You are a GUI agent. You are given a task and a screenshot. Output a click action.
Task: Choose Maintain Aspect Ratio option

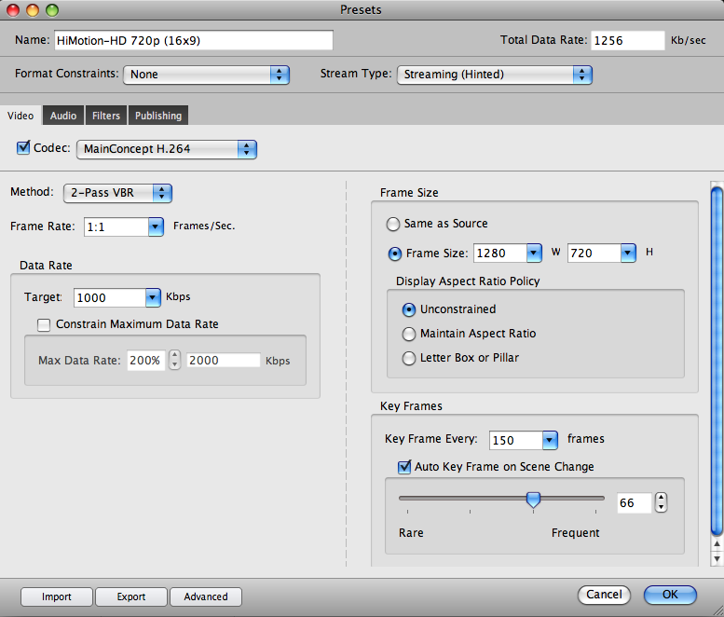tap(409, 334)
